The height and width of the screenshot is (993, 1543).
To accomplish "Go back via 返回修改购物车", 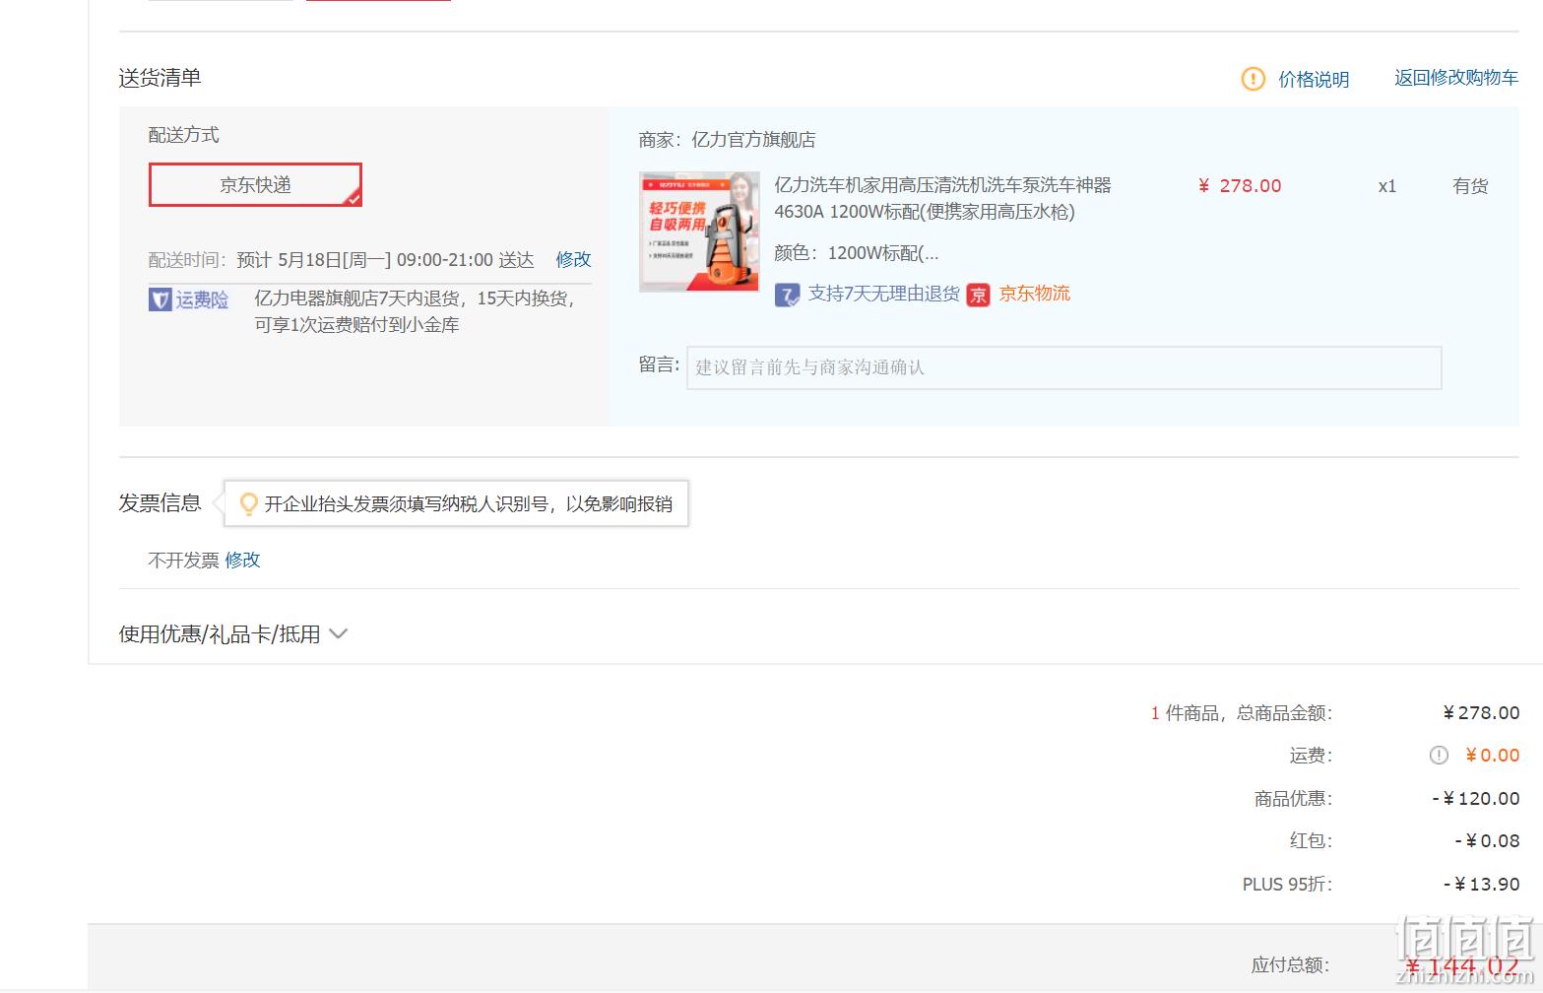I will pyautogui.click(x=1456, y=78).
